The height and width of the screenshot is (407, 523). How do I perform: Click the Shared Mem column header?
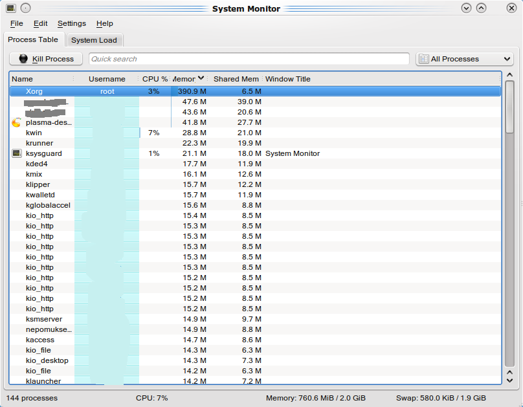[236, 79]
